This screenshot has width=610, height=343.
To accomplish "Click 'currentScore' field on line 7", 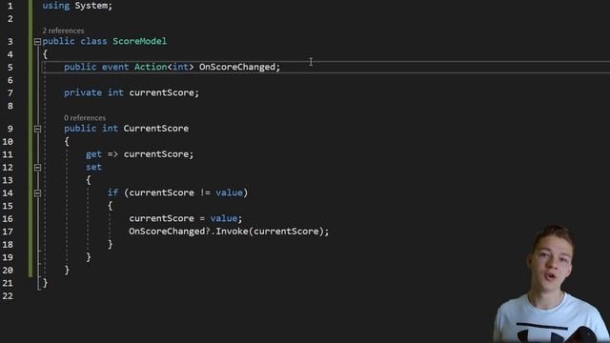I will (x=161, y=92).
